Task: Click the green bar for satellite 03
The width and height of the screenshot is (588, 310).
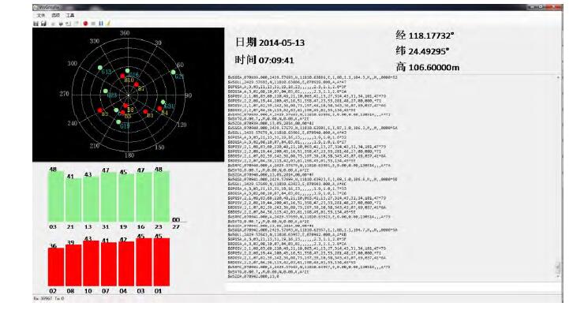Action: (x=56, y=196)
